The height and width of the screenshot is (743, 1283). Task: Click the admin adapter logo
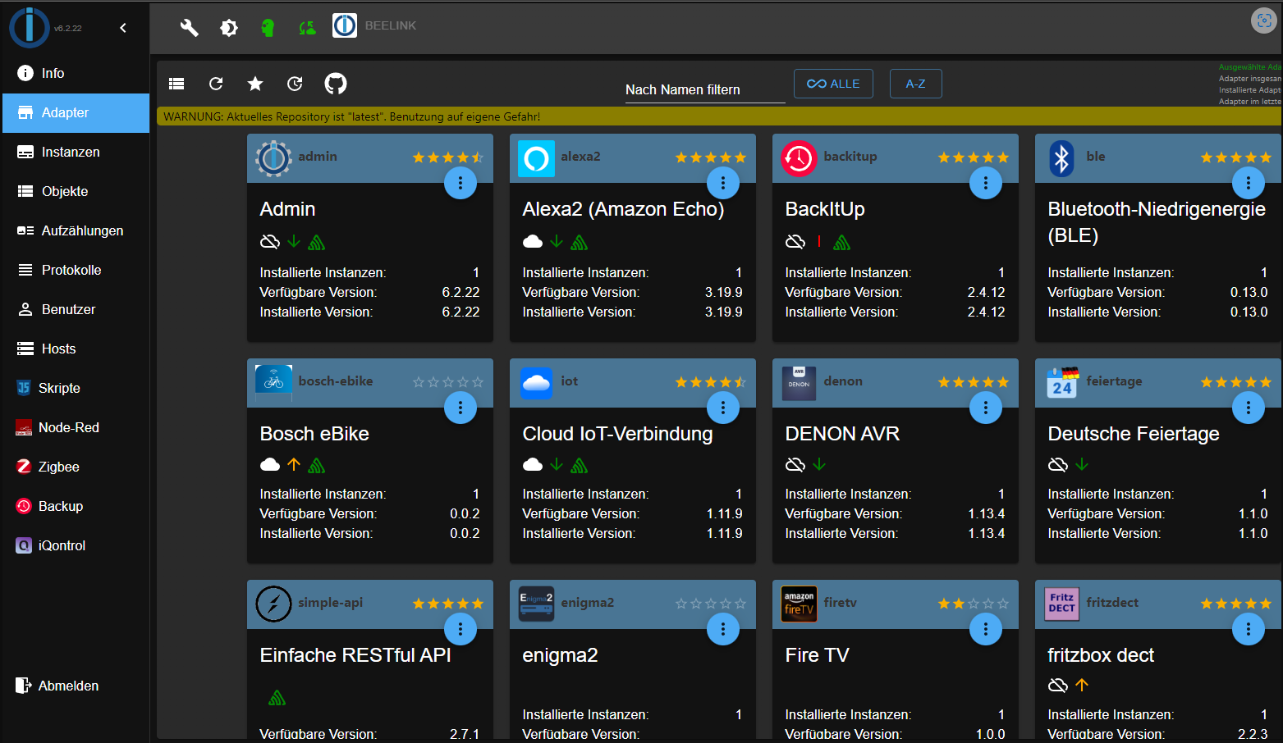tap(273, 158)
